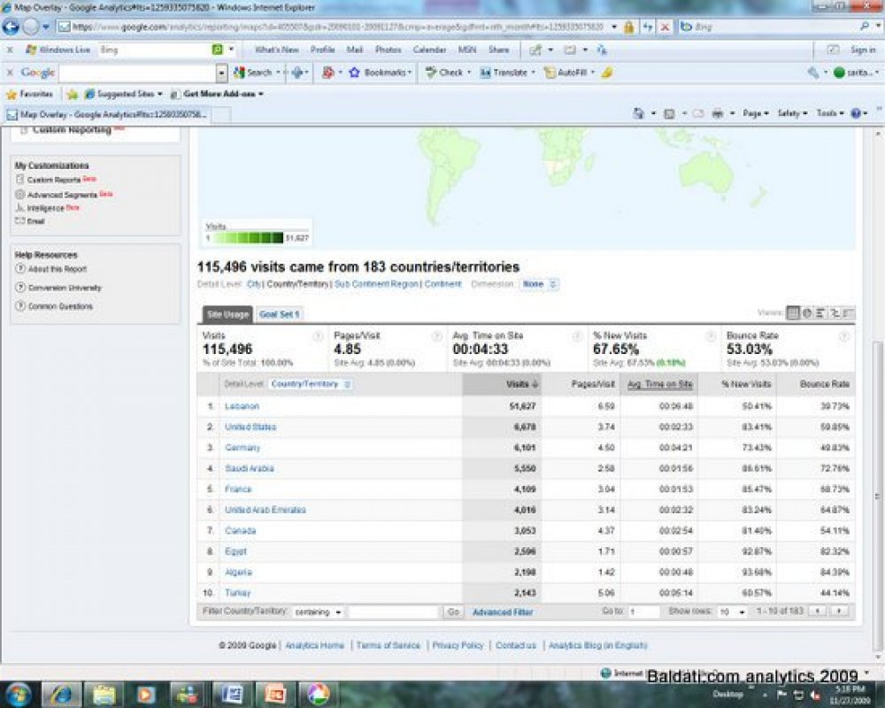885x708 pixels.
Task: Open the Page menu dropdown
Action: click(755, 113)
